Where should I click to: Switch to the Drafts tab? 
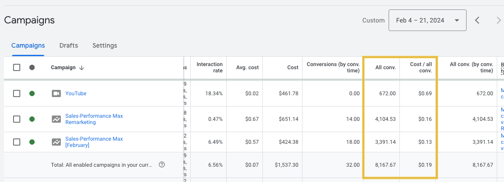[x=69, y=45]
